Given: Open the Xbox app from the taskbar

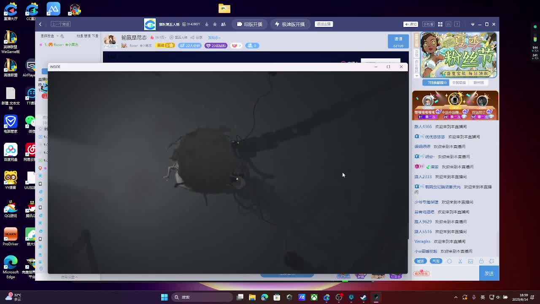Looking at the screenshot, I should click(314, 297).
